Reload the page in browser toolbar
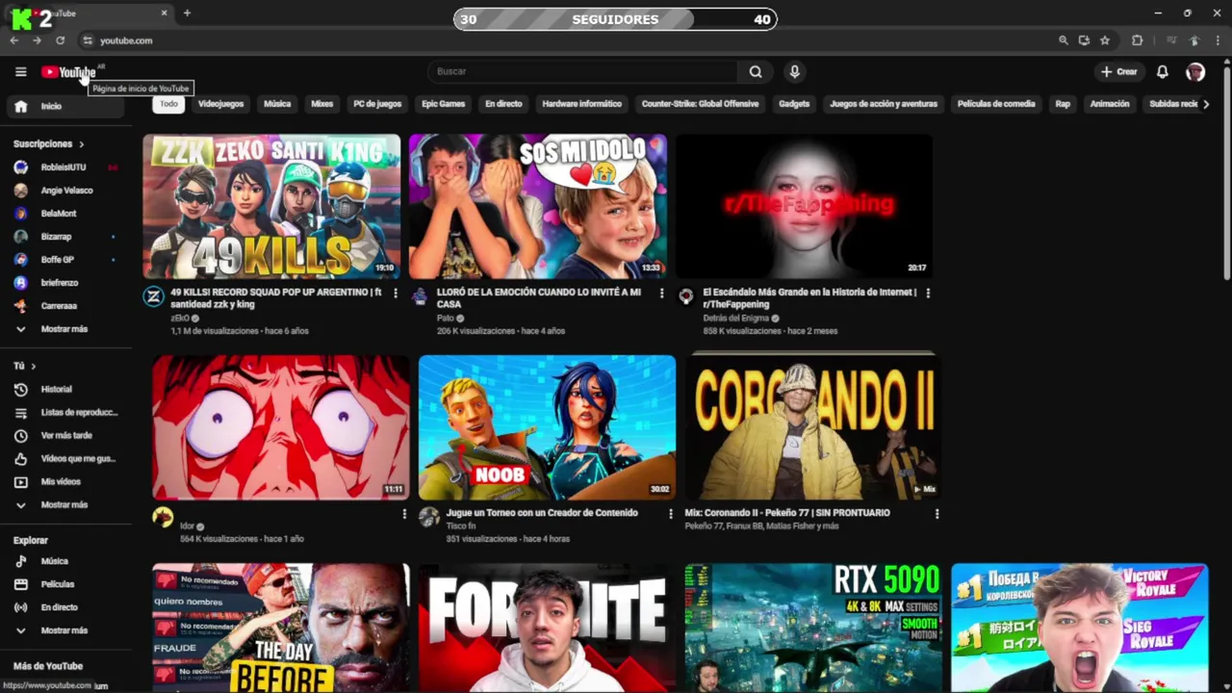The height and width of the screenshot is (693, 1232). pyautogui.click(x=60, y=40)
